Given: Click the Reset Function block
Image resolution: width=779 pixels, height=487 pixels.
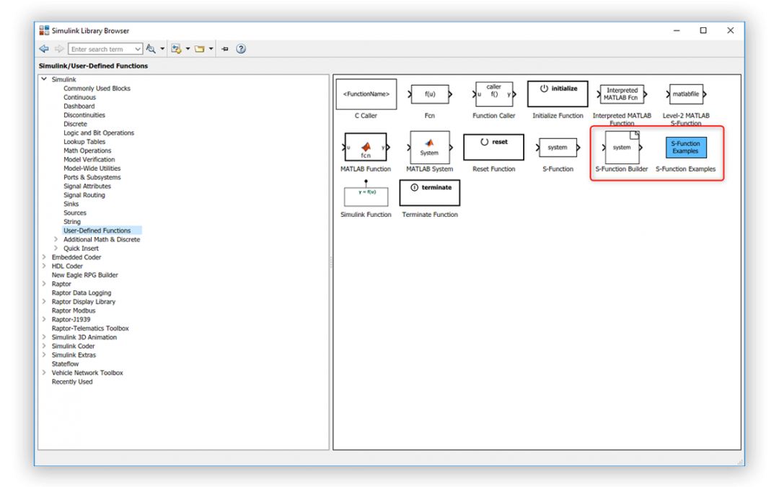Looking at the screenshot, I should tap(493, 147).
